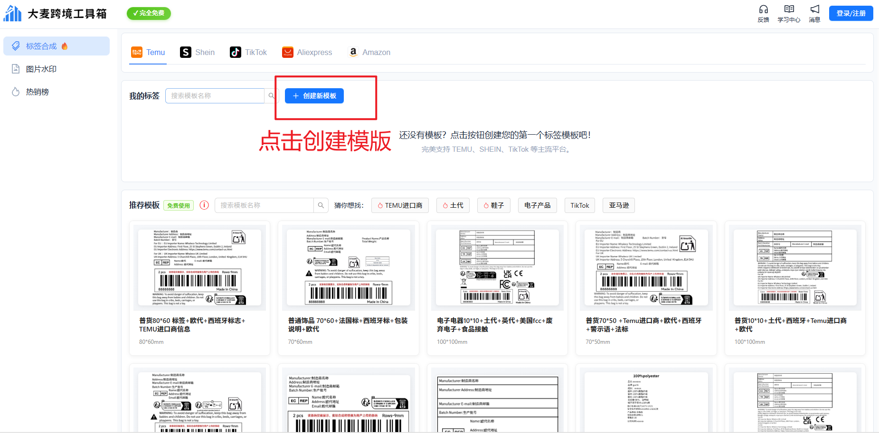
Task: Open the 普货80*60 标签 template thumbnail
Action: pyautogui.click(x=199, y=267)
